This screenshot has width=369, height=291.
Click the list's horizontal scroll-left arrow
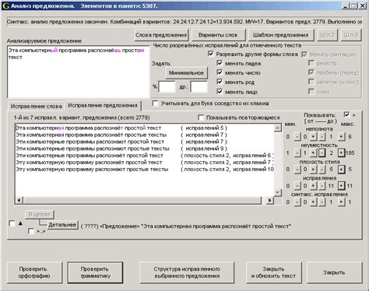(x=19, y=201)
